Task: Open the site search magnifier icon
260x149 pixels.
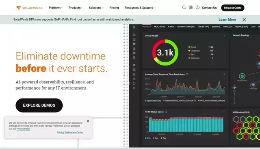Action: [x=184, y=7]
